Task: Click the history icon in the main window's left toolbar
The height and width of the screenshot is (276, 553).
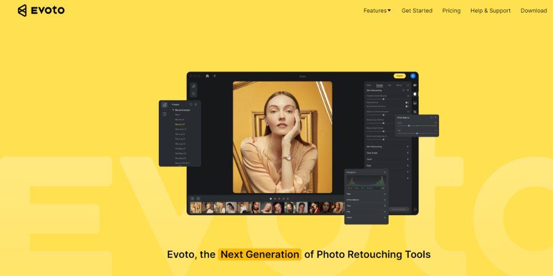Action: pos(194,94)
